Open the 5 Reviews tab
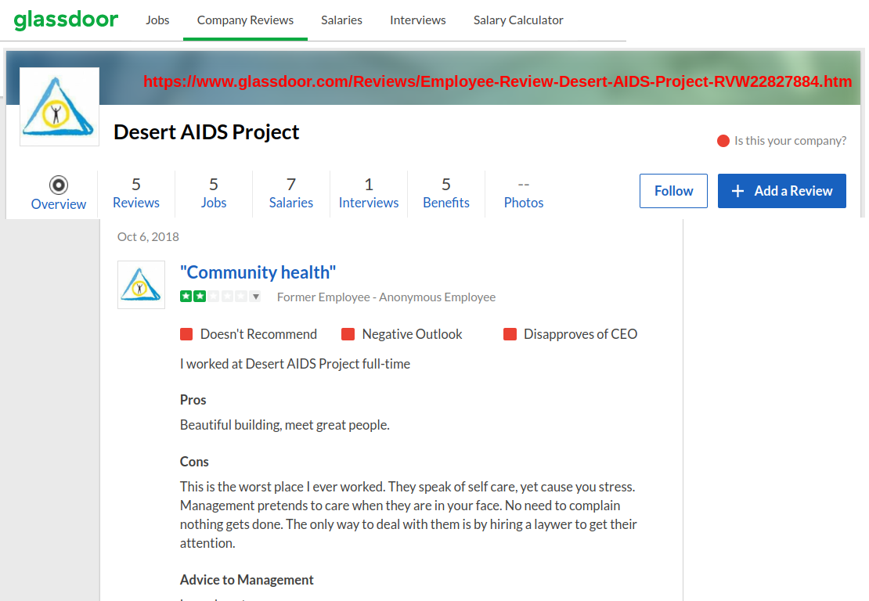The image size is (869, 601). point(136,193)
